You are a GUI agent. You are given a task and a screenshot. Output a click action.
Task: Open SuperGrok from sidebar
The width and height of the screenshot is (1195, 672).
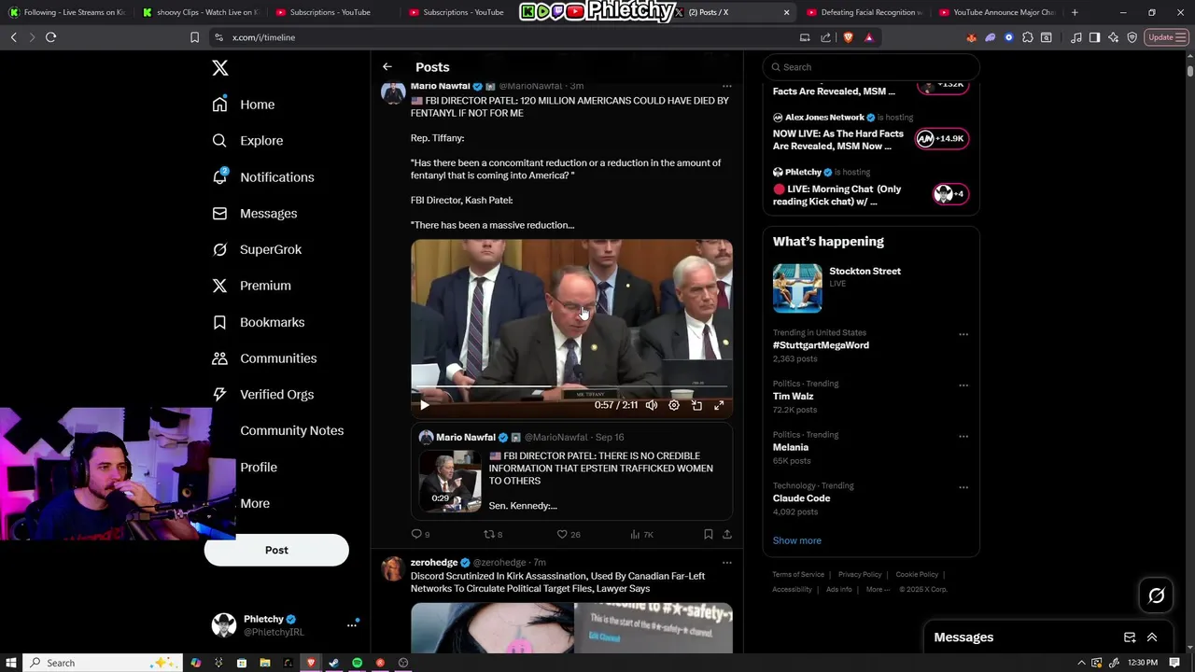coord(257,250)
